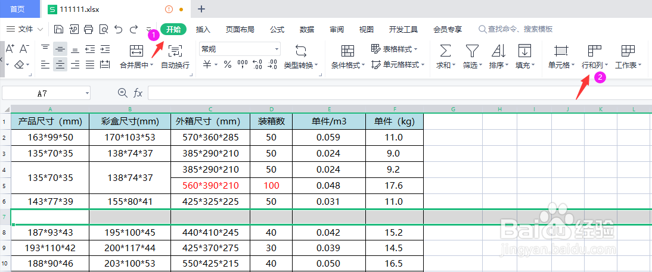Select row 7 header
The width and height of the screenshot is (652, 272).
5,217
